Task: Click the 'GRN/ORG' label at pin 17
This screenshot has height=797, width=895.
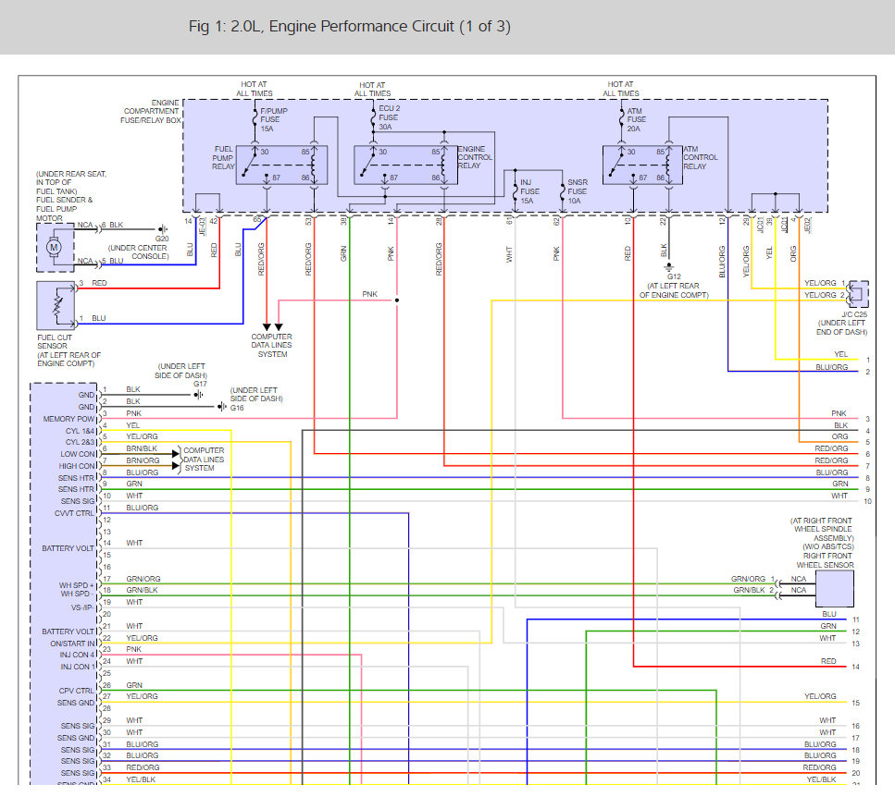Action: (143, 579)
